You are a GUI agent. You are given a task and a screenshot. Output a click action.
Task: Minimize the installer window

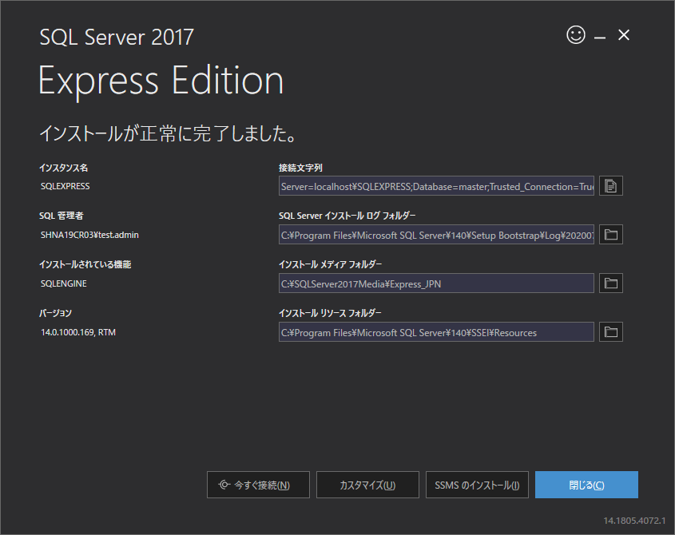(600, 38)
